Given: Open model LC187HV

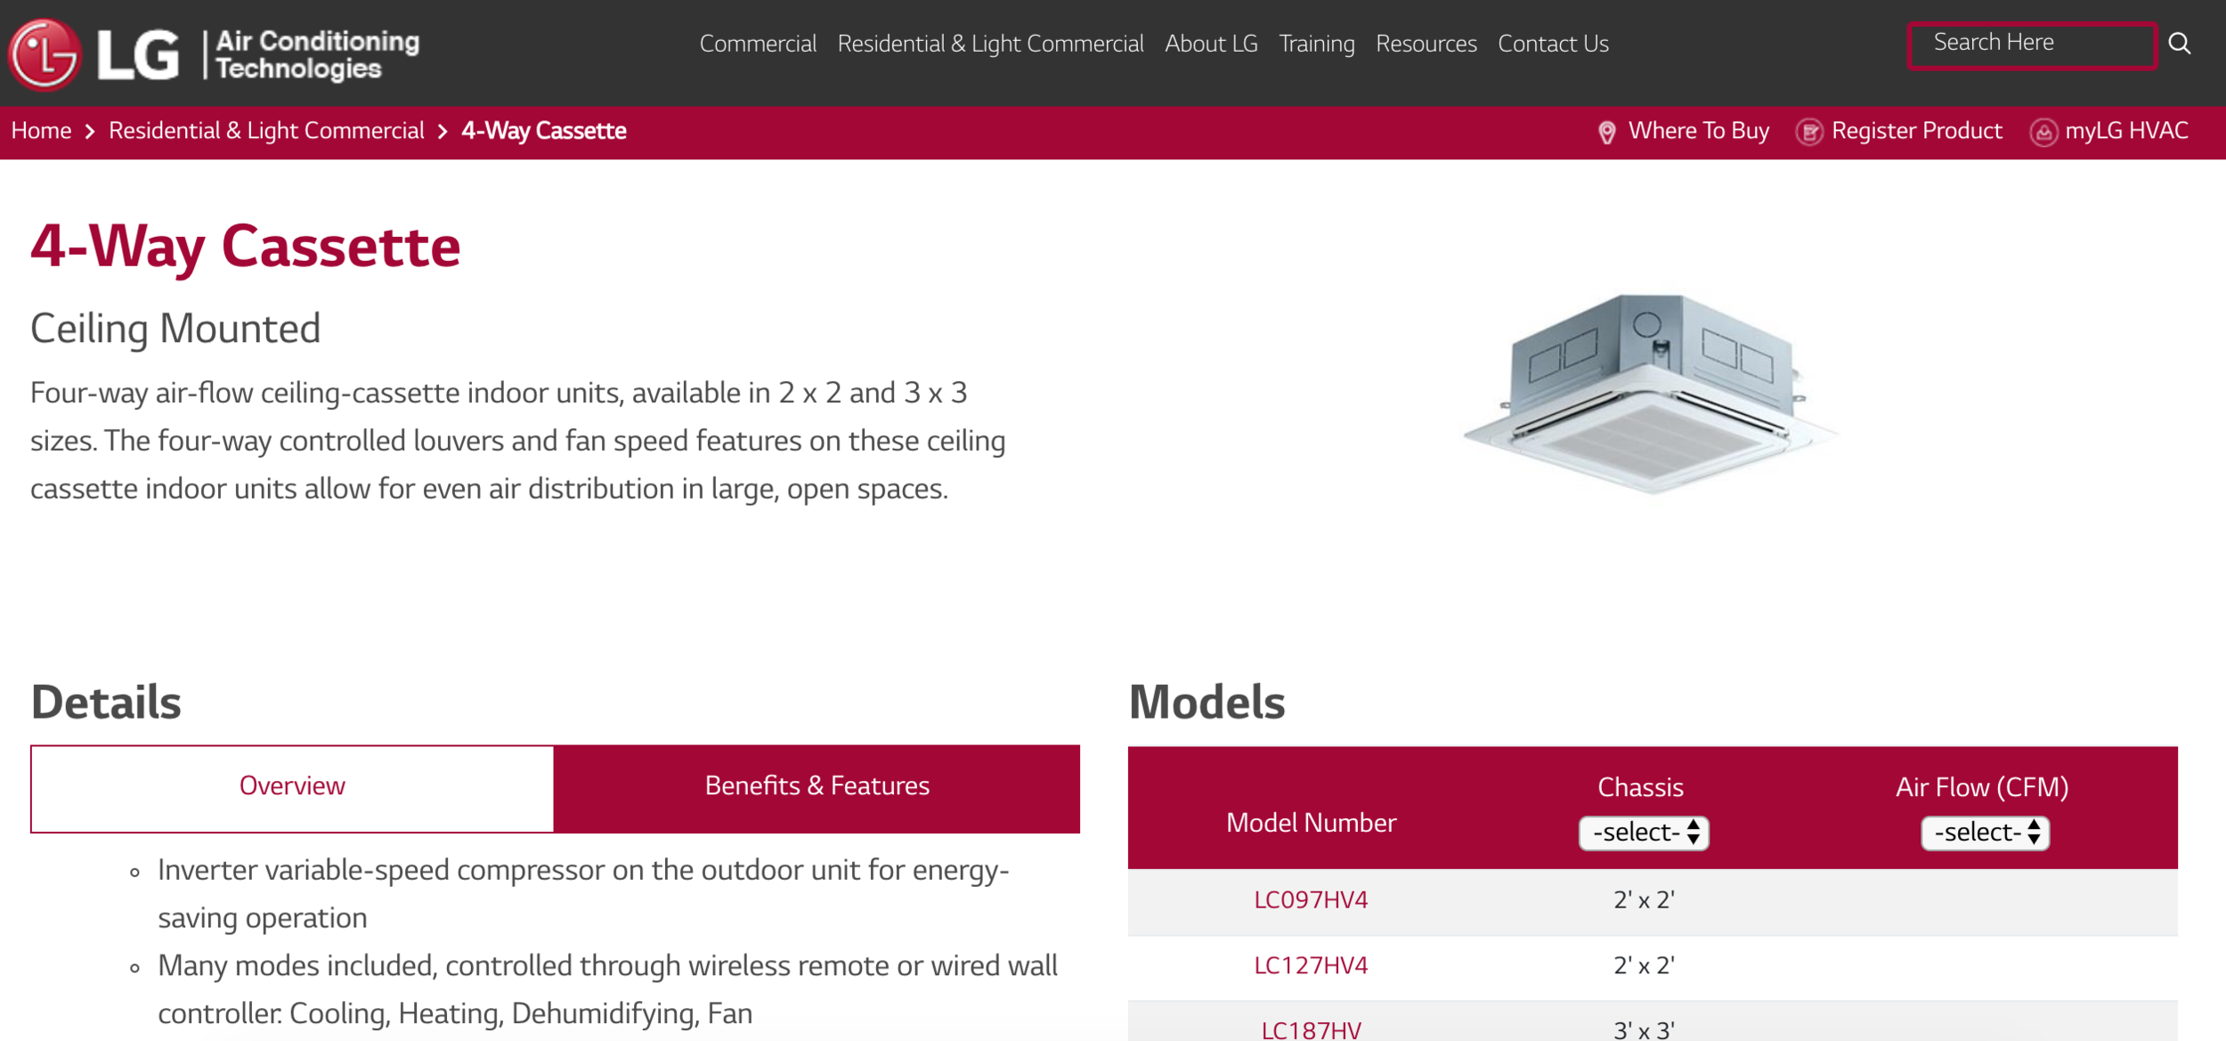Looking at the screenshot, I should (1311, 1030).
